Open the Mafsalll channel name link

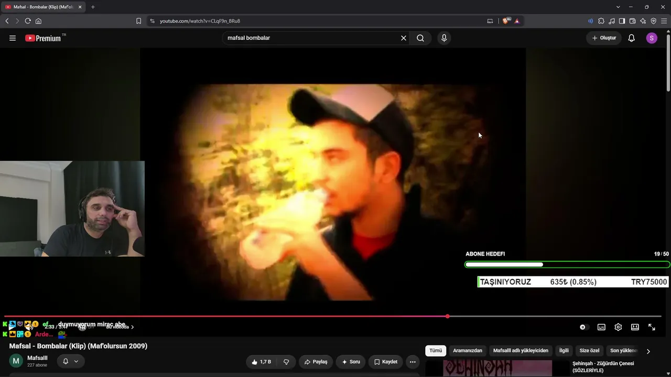point(37,358)
